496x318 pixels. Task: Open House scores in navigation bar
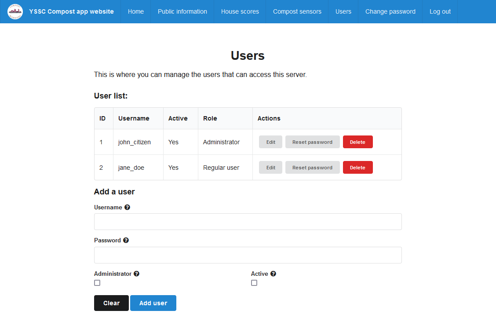tap(240, 12)
